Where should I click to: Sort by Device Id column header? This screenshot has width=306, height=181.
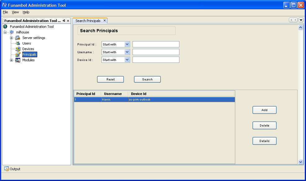click(x=181, y=94)
